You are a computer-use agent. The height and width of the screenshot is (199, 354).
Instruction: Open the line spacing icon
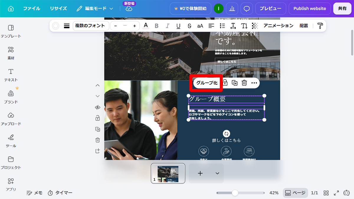point(233,26)
